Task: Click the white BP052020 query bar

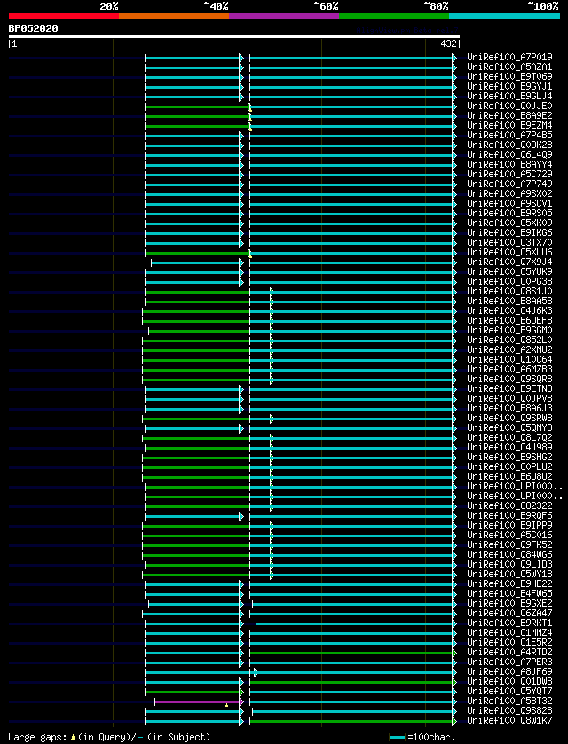Action: 234,36
